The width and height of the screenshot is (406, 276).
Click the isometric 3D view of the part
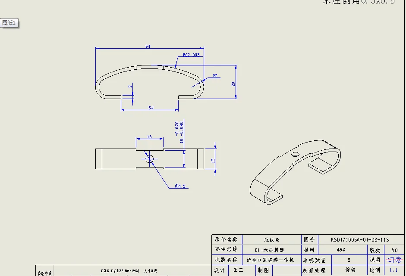[295, 172]
